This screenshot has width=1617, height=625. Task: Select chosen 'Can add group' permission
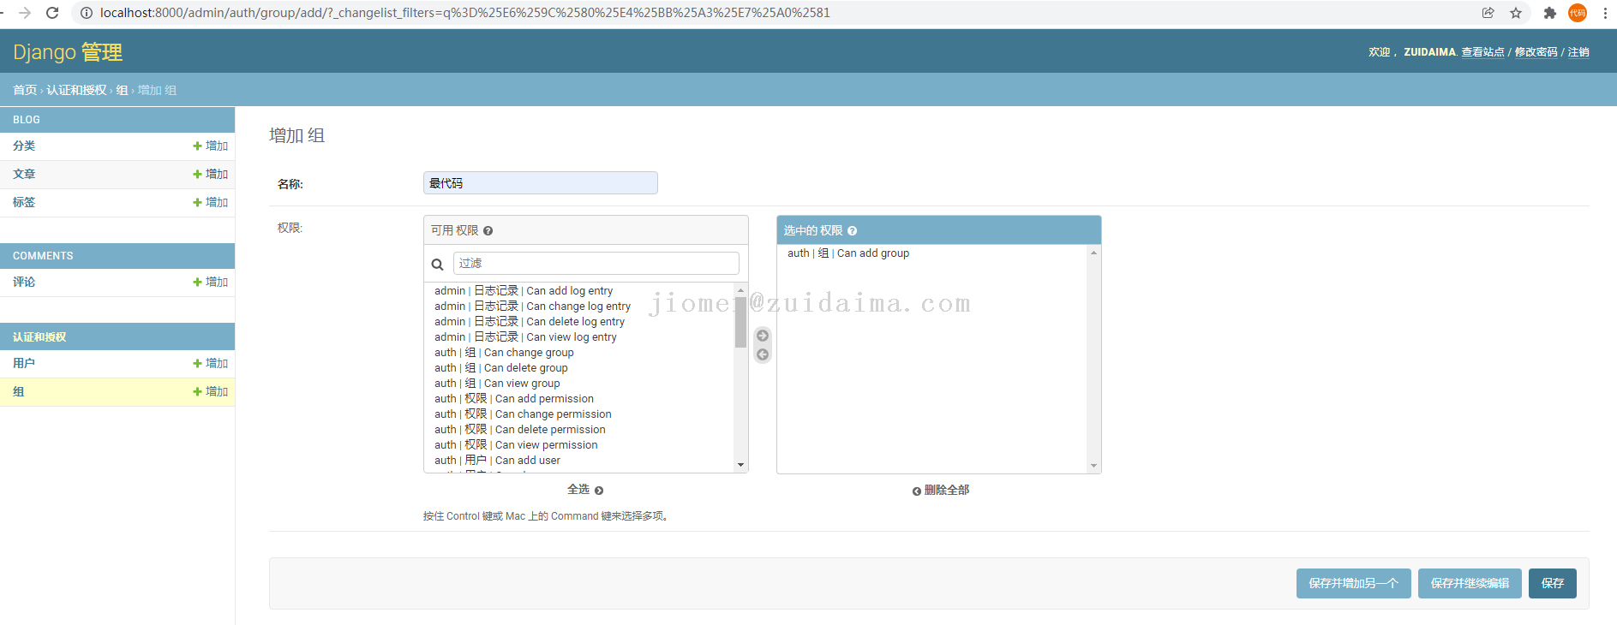click(x=848, y=253)
